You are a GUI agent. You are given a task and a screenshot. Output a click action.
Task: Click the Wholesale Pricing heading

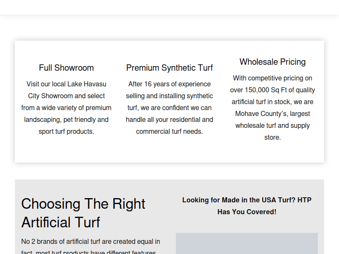click(x=272, y=62)
